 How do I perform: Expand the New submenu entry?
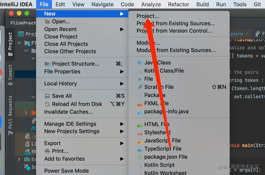click(x=82, y=14)
